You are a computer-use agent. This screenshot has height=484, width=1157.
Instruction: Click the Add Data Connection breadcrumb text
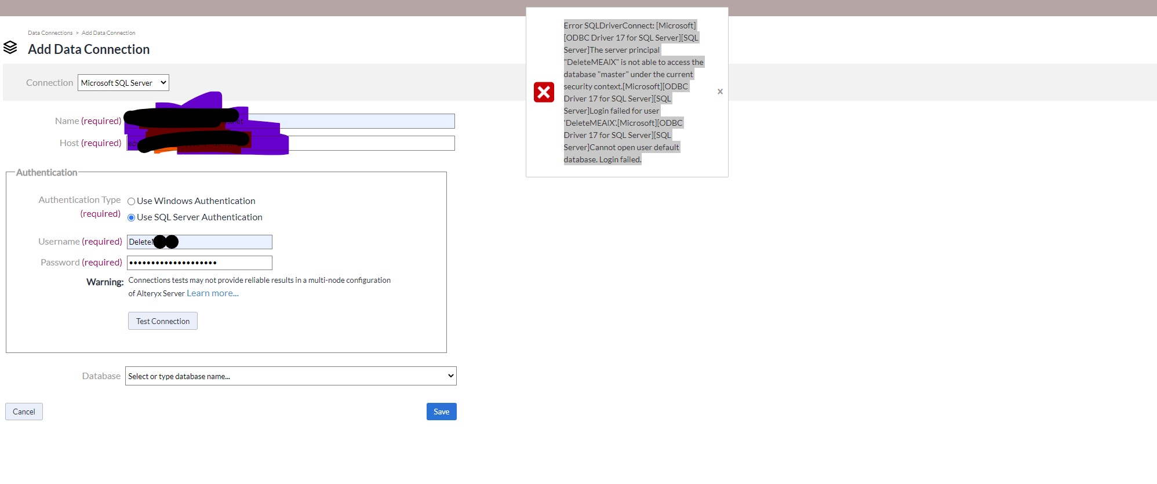[108, 33]
